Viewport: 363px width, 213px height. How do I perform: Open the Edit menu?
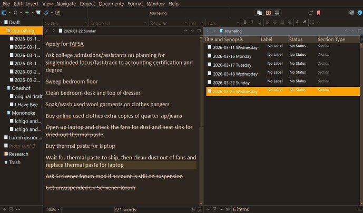(x=18, y=4)
